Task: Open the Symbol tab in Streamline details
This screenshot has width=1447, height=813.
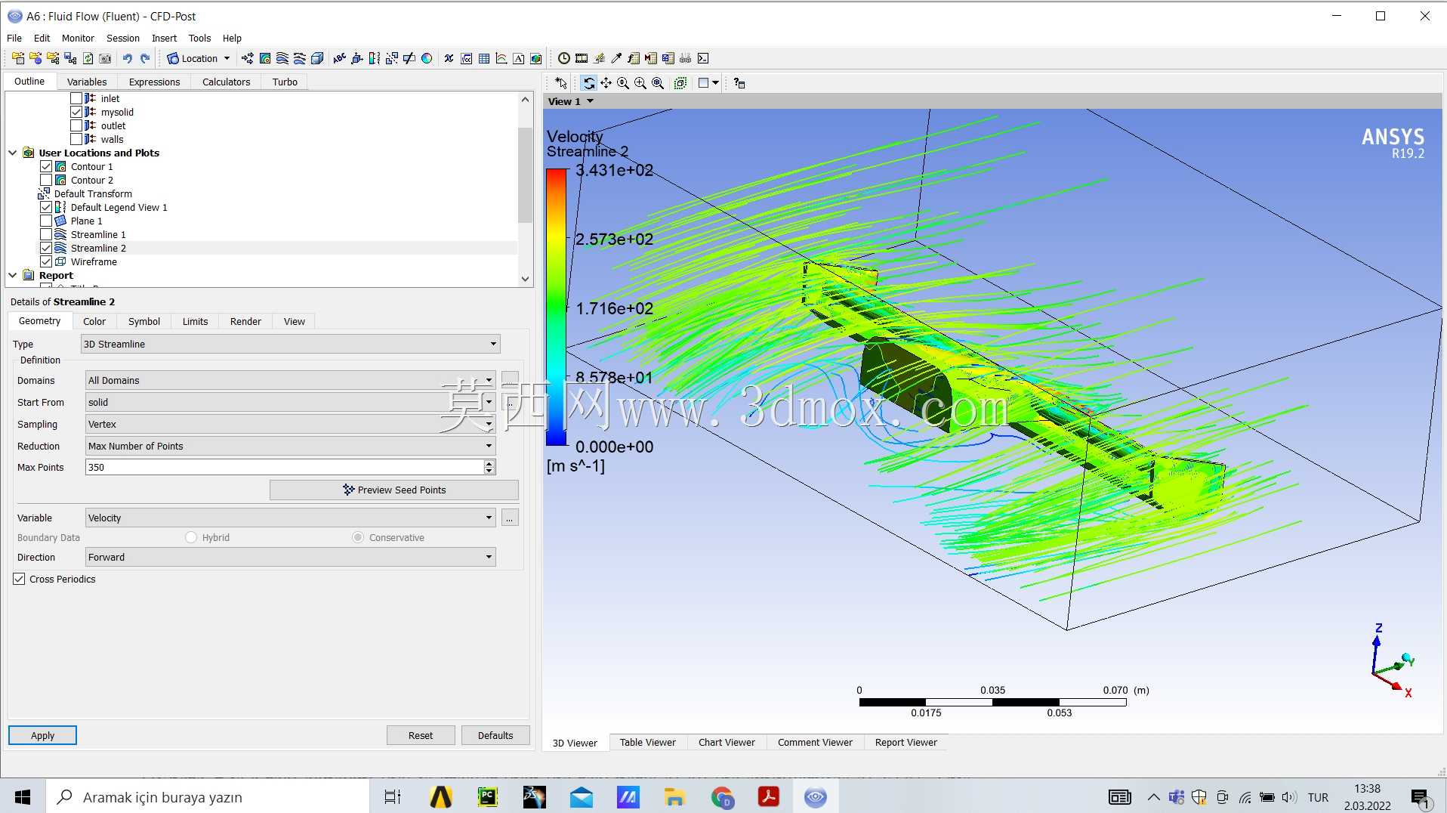Action: (x=144, y=321)
